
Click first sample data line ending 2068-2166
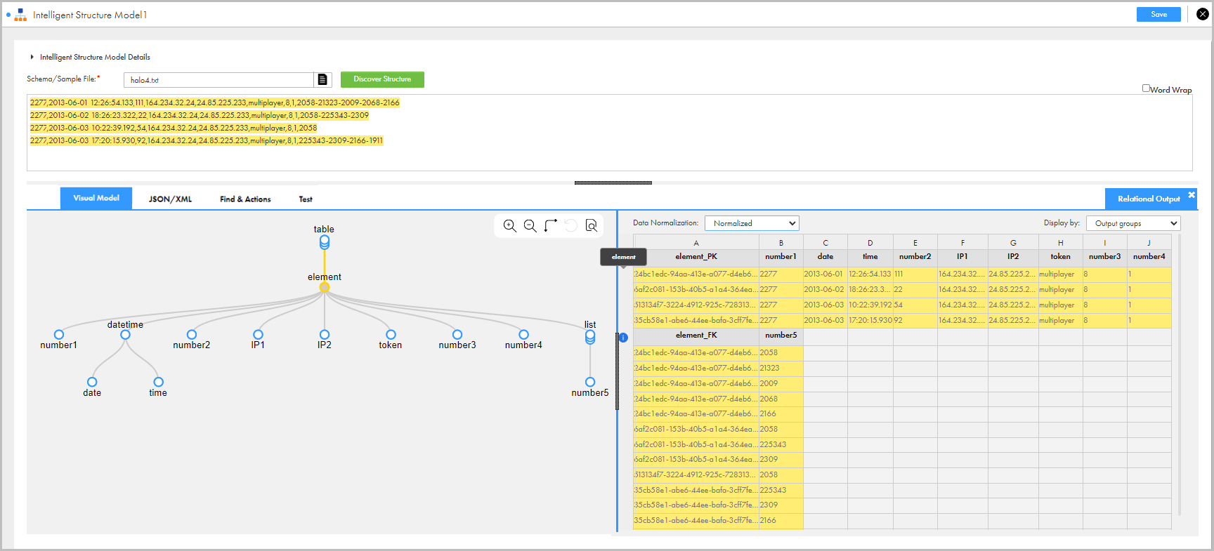coord(214,102)
